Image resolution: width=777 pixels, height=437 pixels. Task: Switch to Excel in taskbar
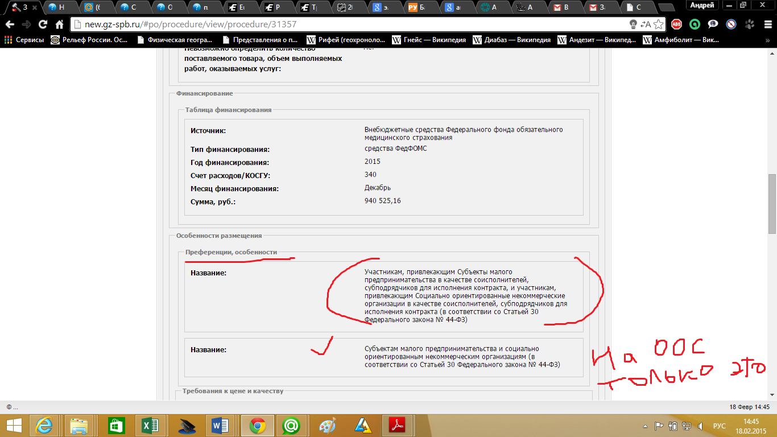pyautogui.click(x=150, y=425)
